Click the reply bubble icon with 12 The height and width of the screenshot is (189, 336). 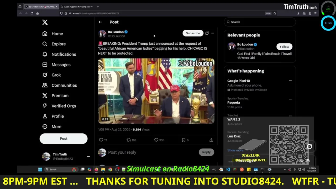tap(101, 140)
